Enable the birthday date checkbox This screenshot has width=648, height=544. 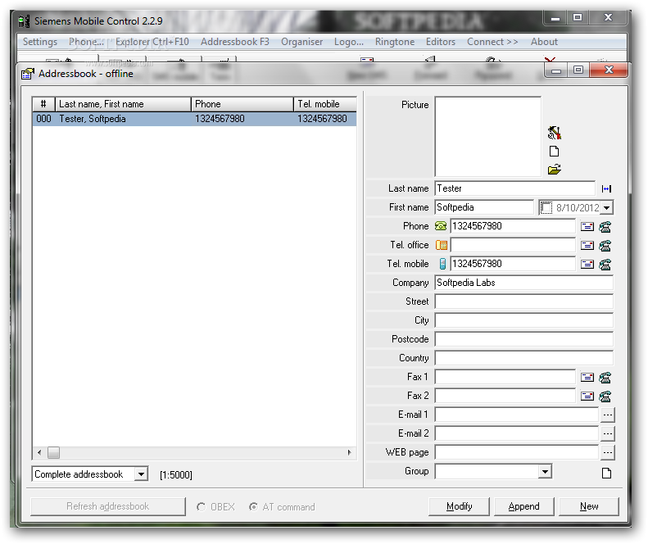546,207
